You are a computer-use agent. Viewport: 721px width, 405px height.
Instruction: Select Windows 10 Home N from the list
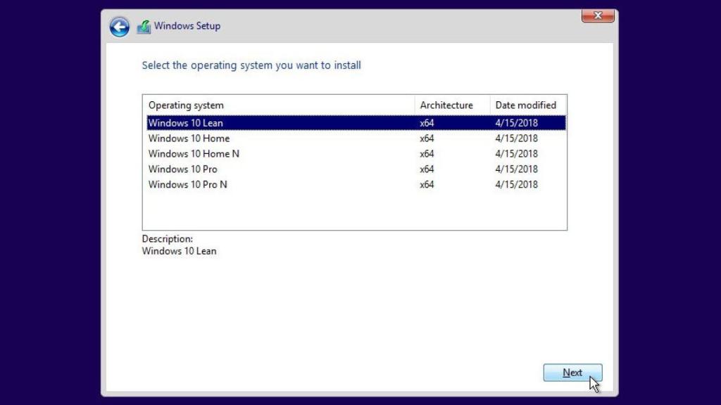click(x=194, y=153)
